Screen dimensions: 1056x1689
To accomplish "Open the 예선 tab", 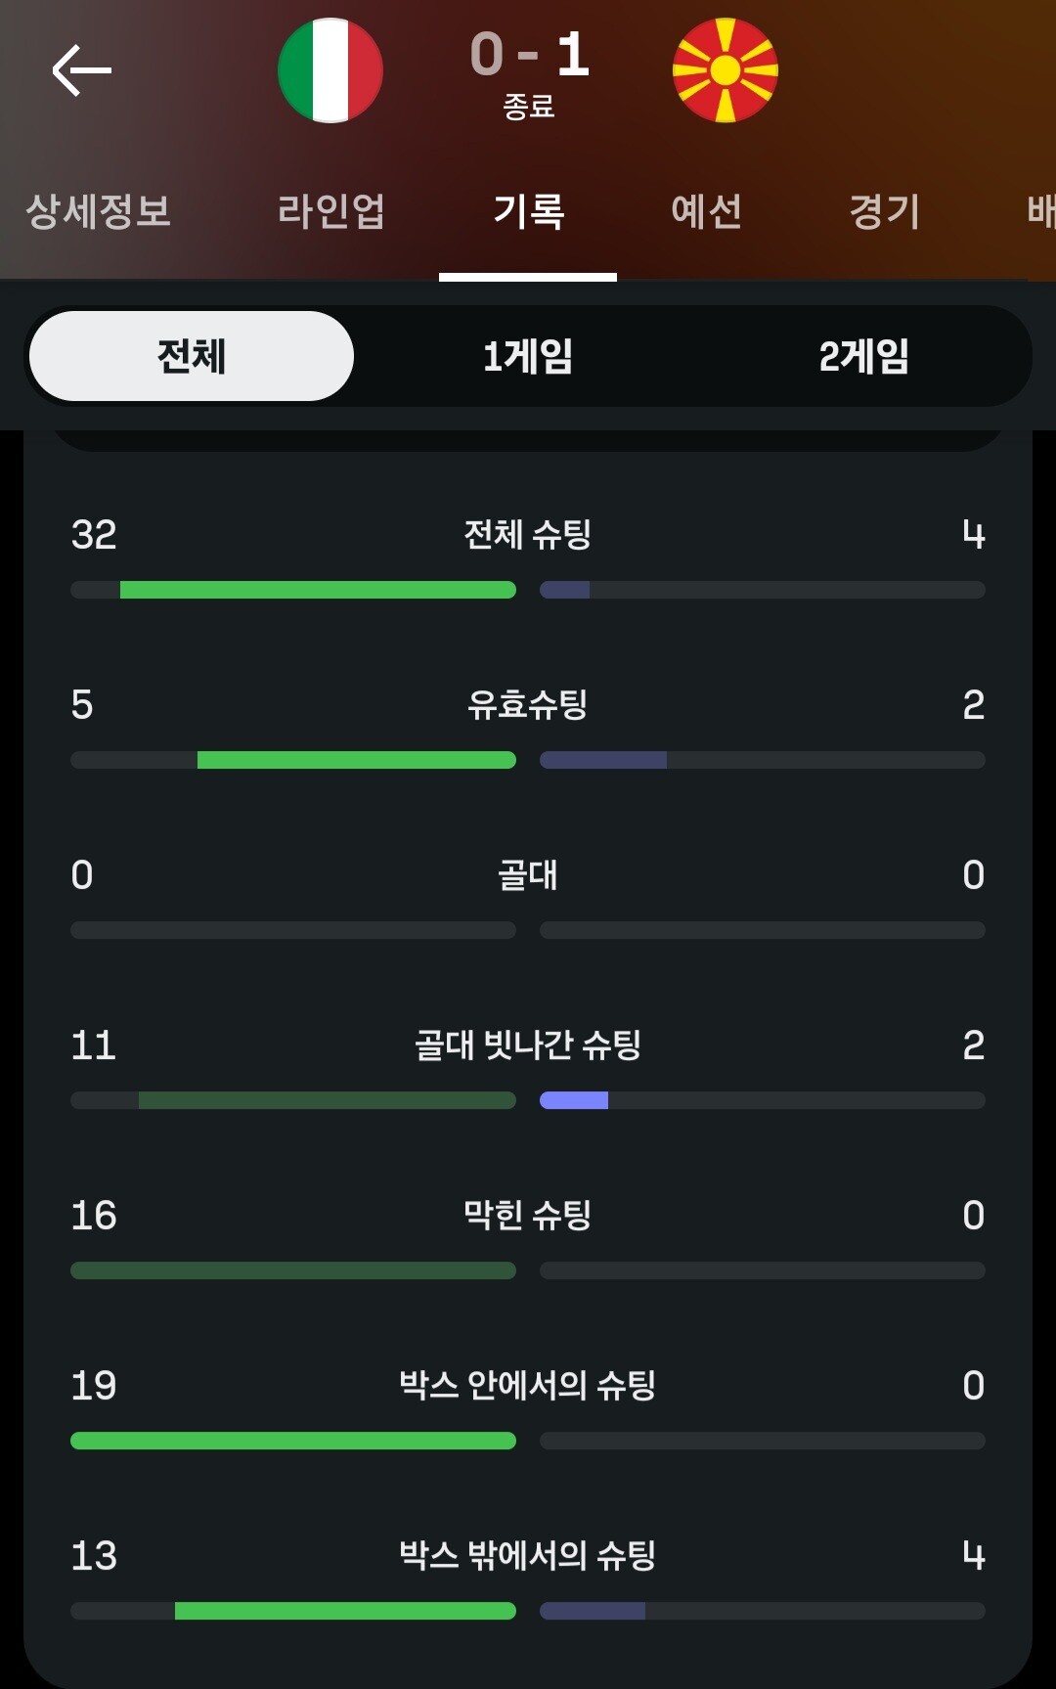I will pyautogui.click(x=706, y=211).
